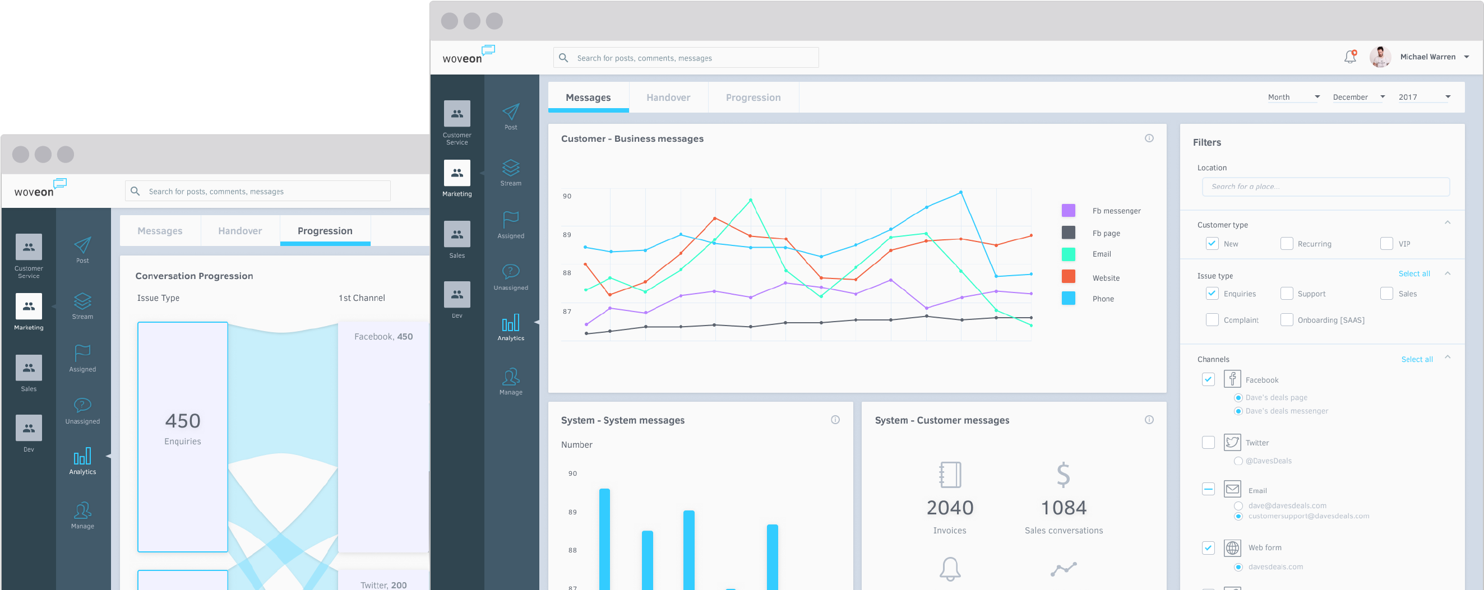This screenshot has width=1484, height=590.
Task: Check the Complaint issue type filter
Action: (x=1212, y=319)
